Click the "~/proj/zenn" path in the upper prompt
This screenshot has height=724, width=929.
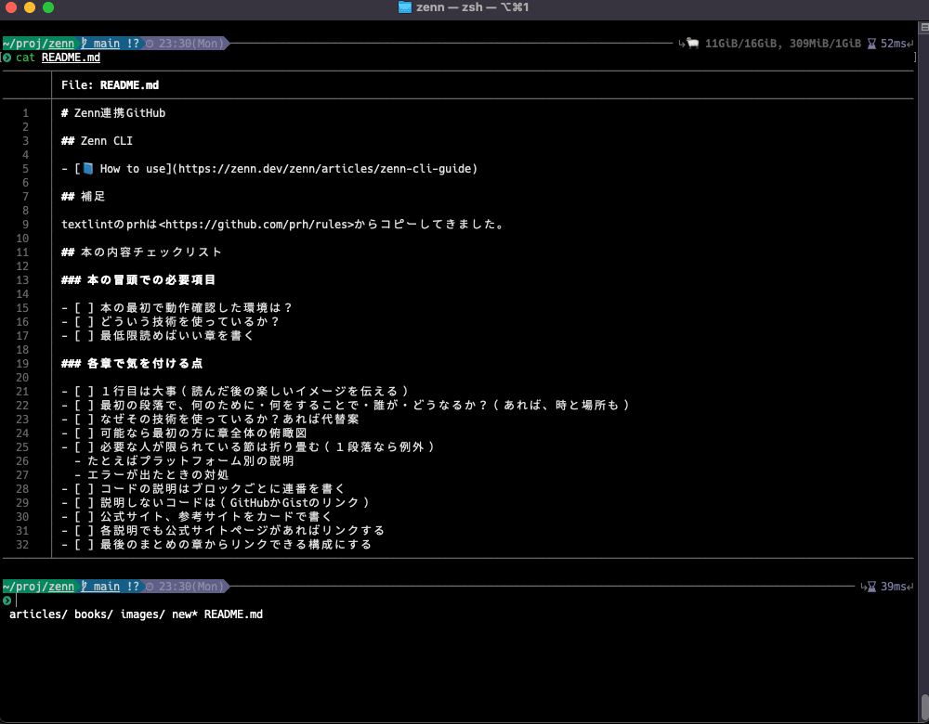click(38, 44)
